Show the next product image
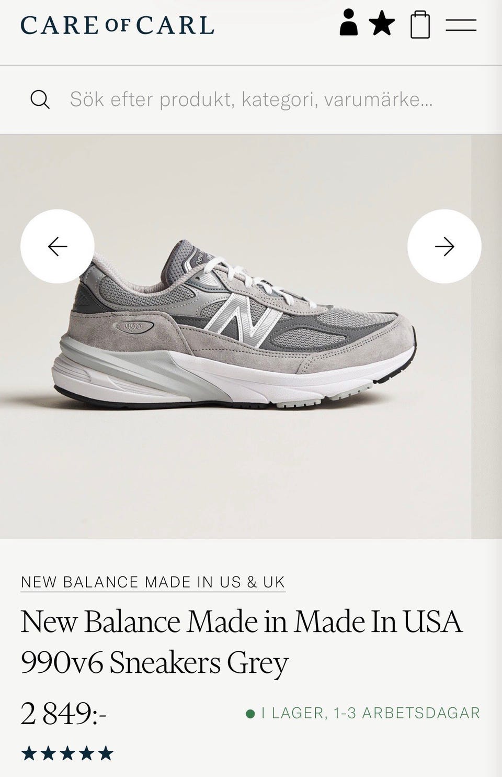 (x=444, y=246)
